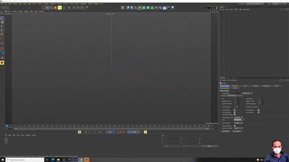Viewport: 289px width, 162px height.
Task: Click the FPS input field
Action: [x=237, y=99]
